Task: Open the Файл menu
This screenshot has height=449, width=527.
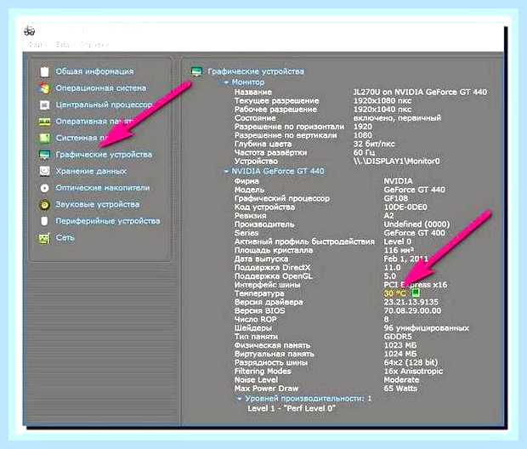Action: click(x=37, y=44)
